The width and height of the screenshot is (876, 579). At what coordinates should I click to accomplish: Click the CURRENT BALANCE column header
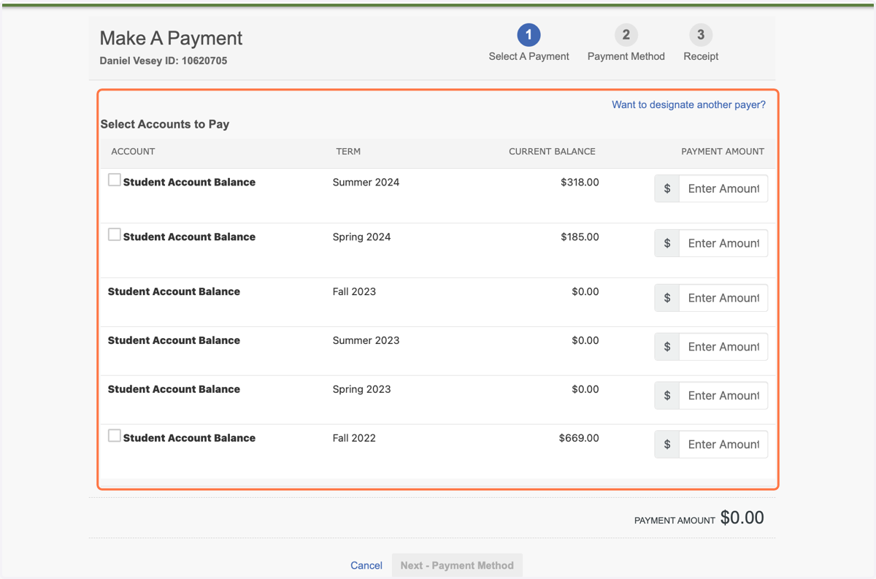(x=552, y=152)
